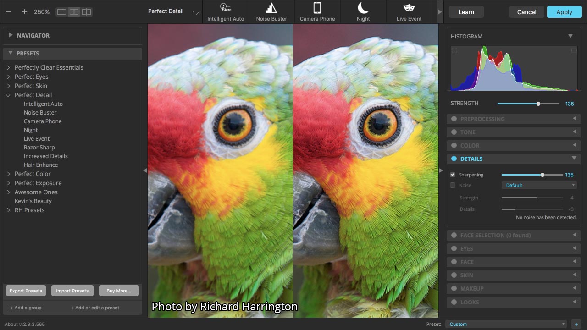This screenshot has width=587, height=330.
Task: Adjust the Strength slider under histogram
Action: pos(538,104)
